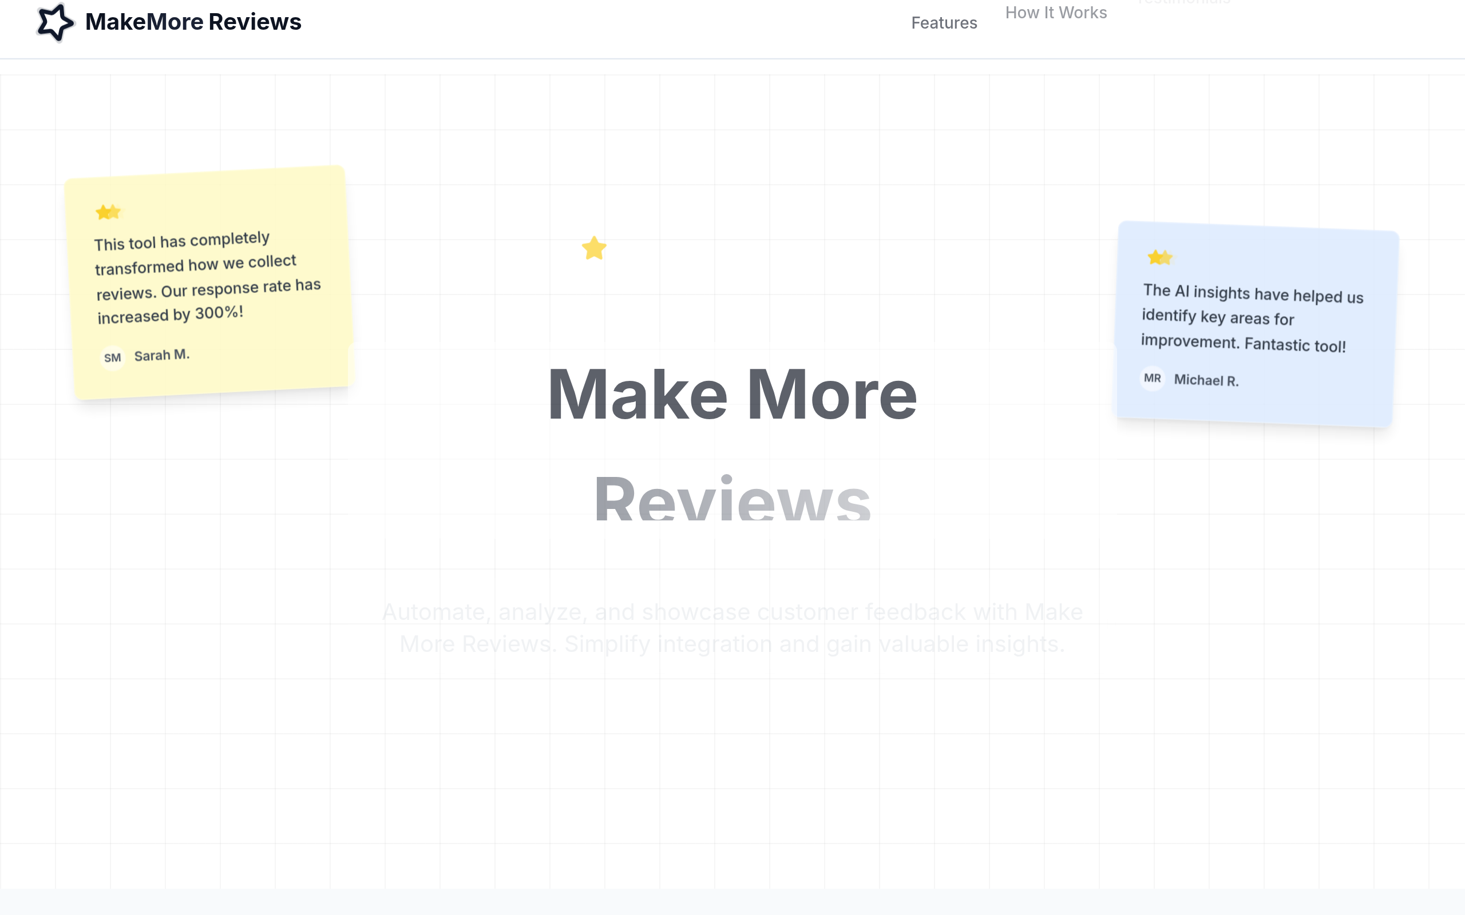The image size is (1465, 915).
Task: Click first star in Michael R.'s review
Action: [1155, 258]
